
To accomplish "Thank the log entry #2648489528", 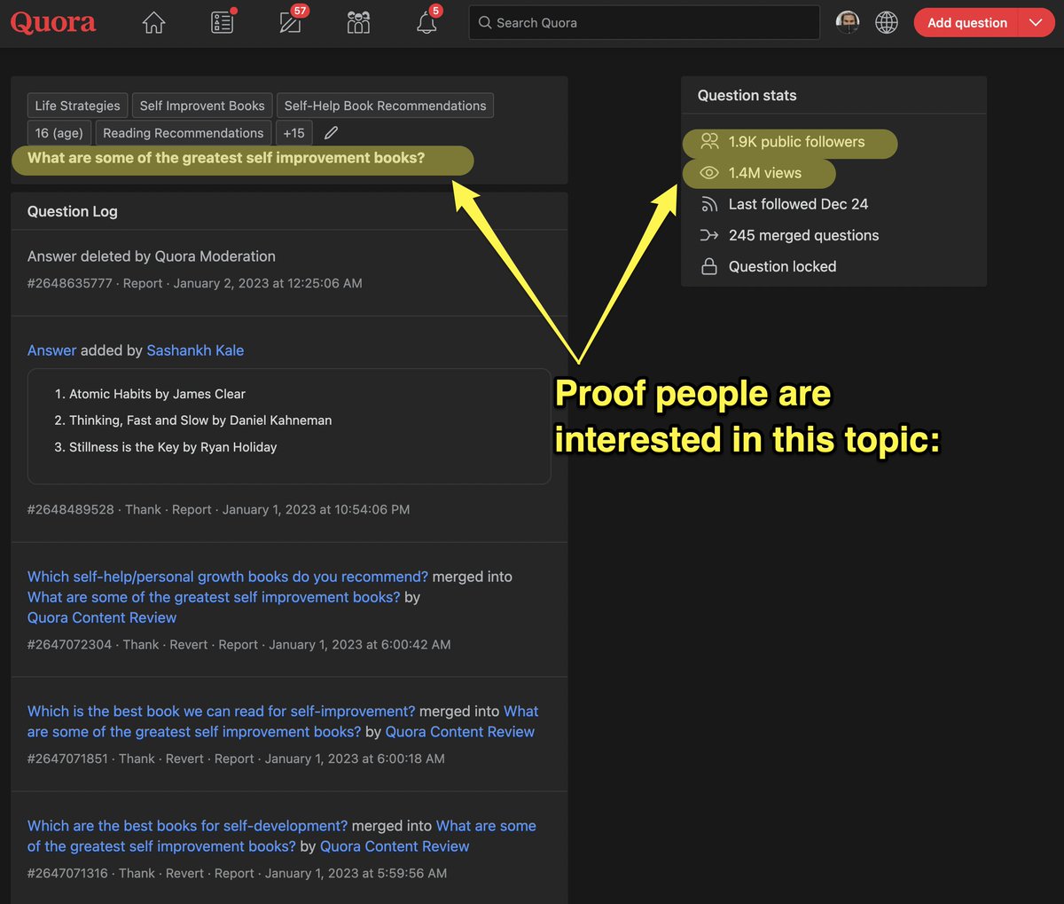I will click(x=143, y=509).
